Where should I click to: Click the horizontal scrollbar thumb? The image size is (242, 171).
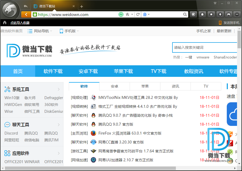pyautogui.click(x=90, y=168)
